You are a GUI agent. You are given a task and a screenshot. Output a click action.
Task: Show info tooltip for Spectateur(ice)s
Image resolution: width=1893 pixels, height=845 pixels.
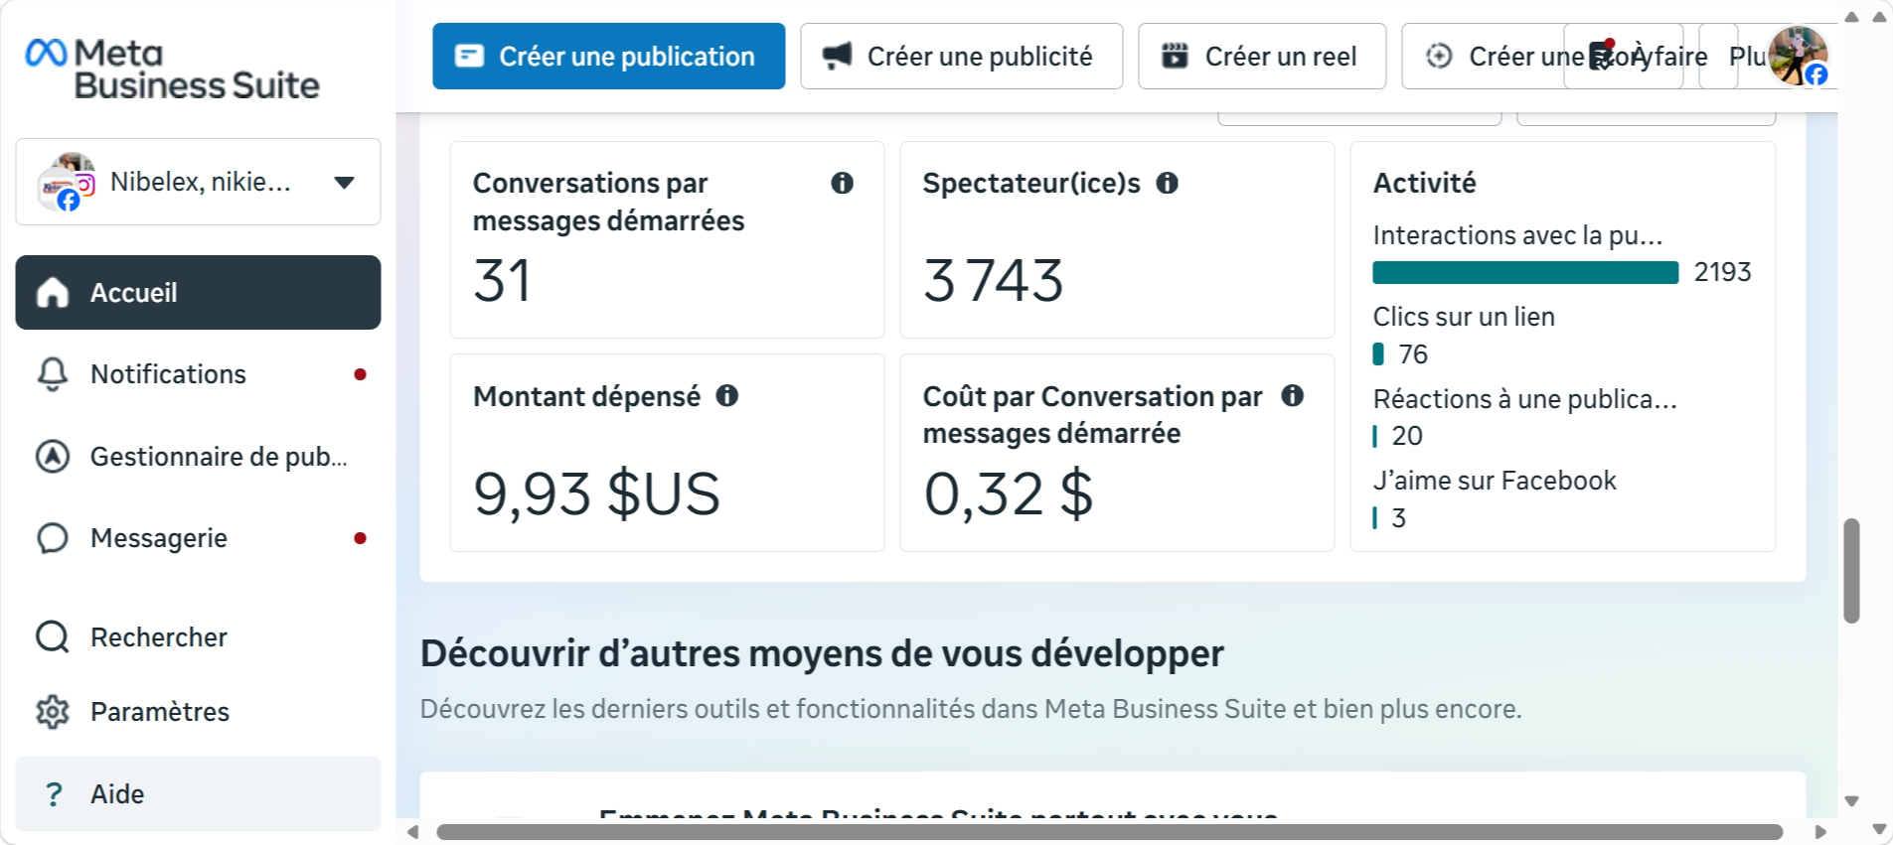[1168, 183]
